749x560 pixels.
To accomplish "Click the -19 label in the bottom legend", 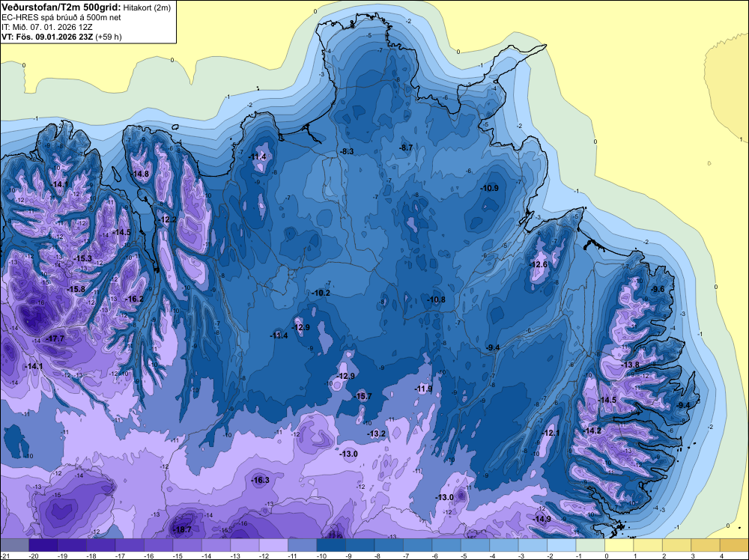I will pyautogui.click(x=62, y=556).
